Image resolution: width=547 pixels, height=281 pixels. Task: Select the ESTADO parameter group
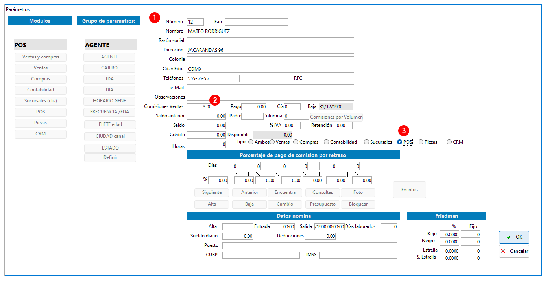pyautogui.click(x=110, y=148)
